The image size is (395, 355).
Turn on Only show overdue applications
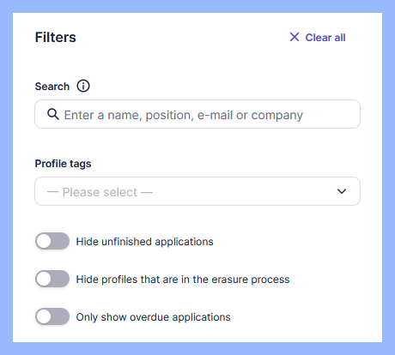tap(52, 316)
